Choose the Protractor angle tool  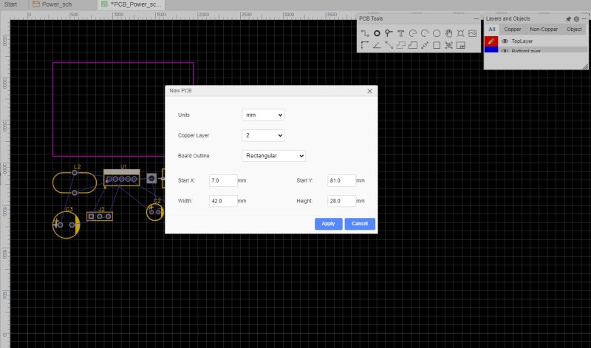pos(377,45)
